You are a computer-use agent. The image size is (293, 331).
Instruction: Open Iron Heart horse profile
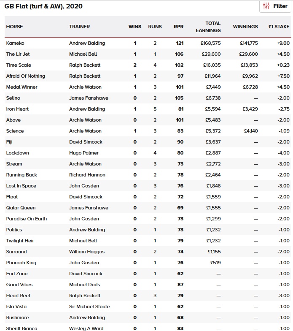tap(17, 109)
